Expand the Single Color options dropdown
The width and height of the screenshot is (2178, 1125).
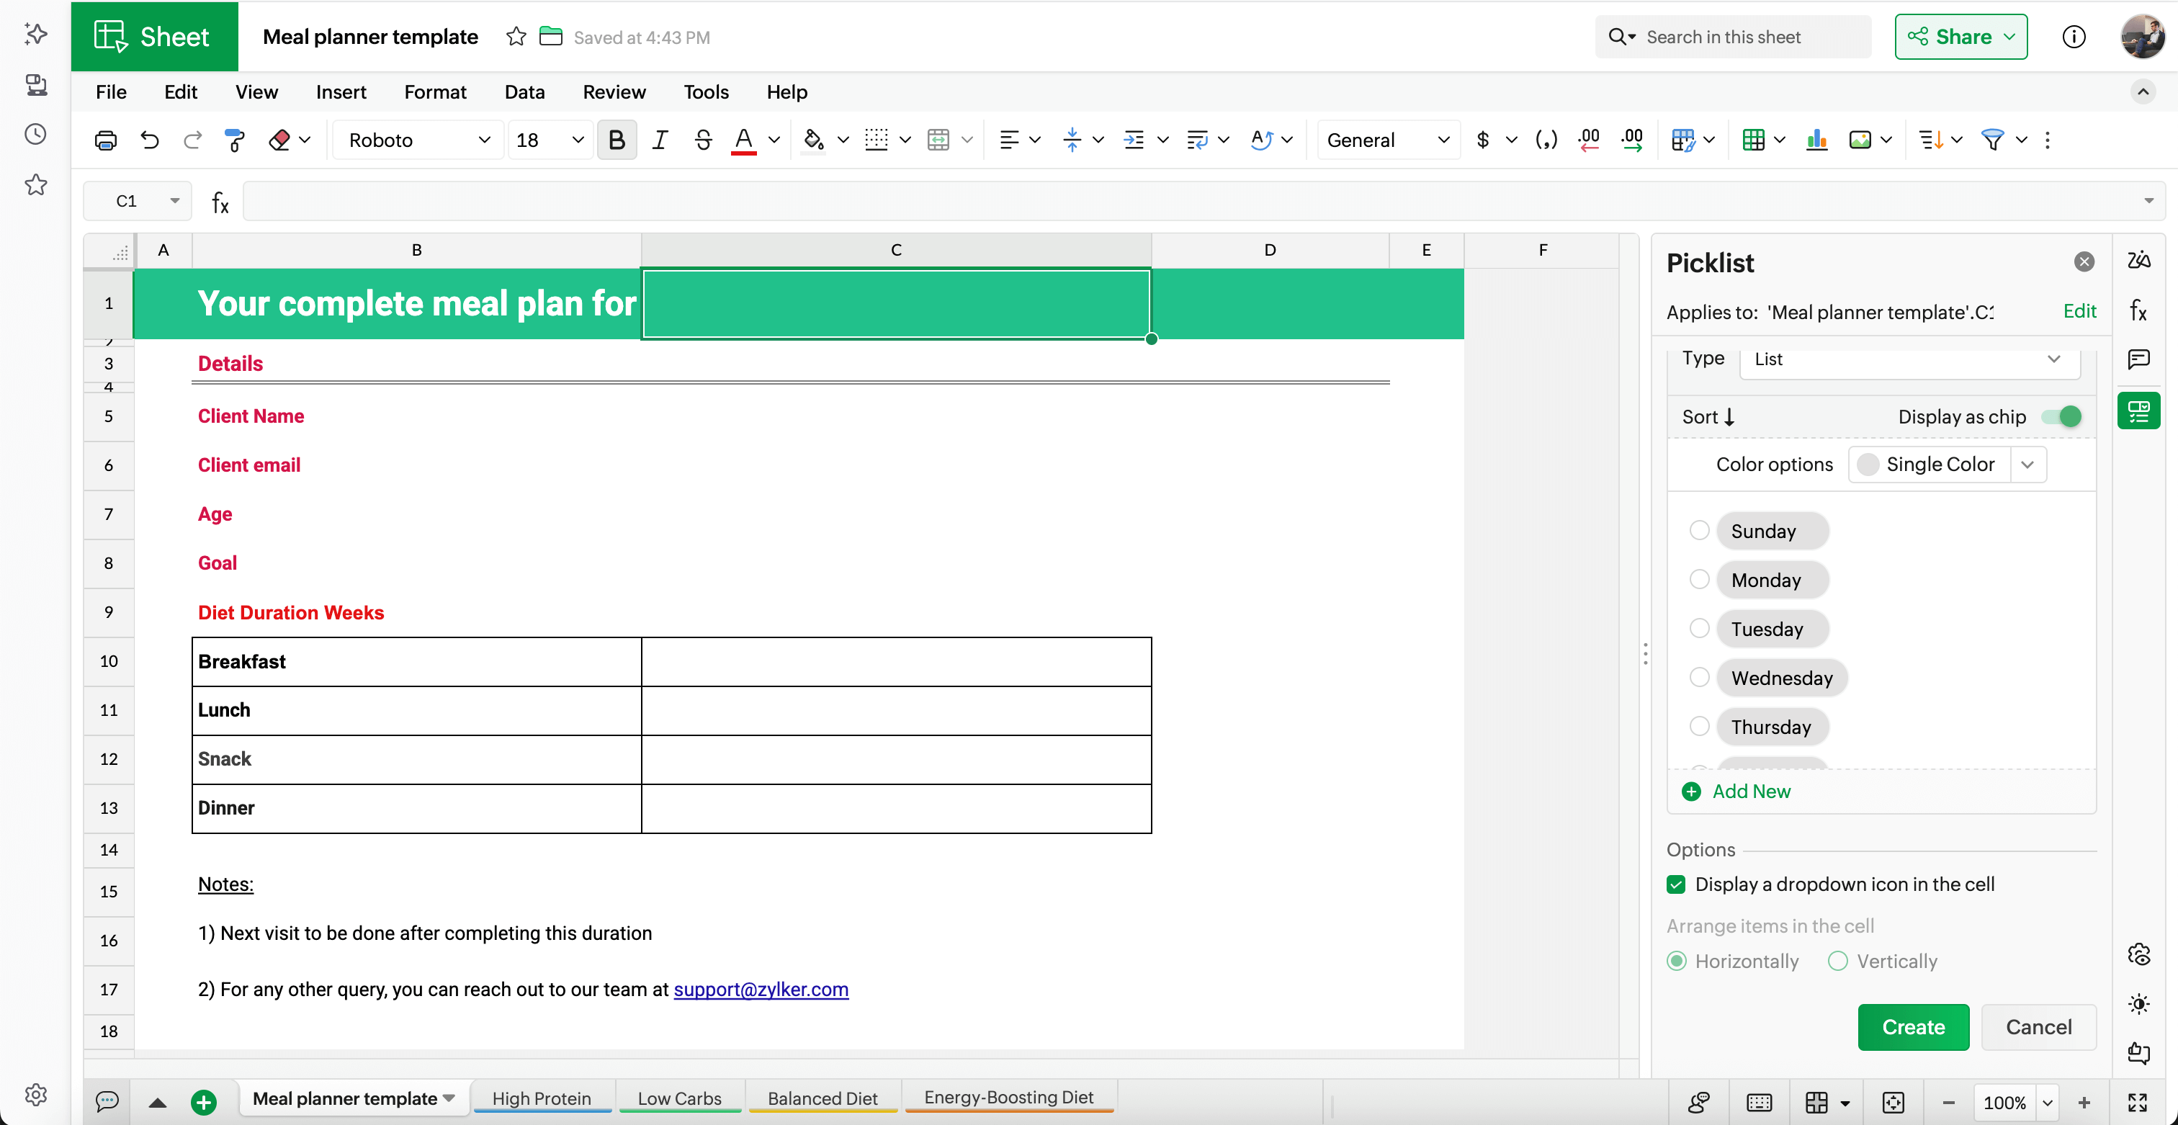[2027, 465]
